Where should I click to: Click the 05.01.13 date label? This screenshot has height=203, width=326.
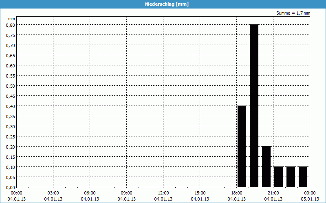pyautogui.click(x=310, y=199)
